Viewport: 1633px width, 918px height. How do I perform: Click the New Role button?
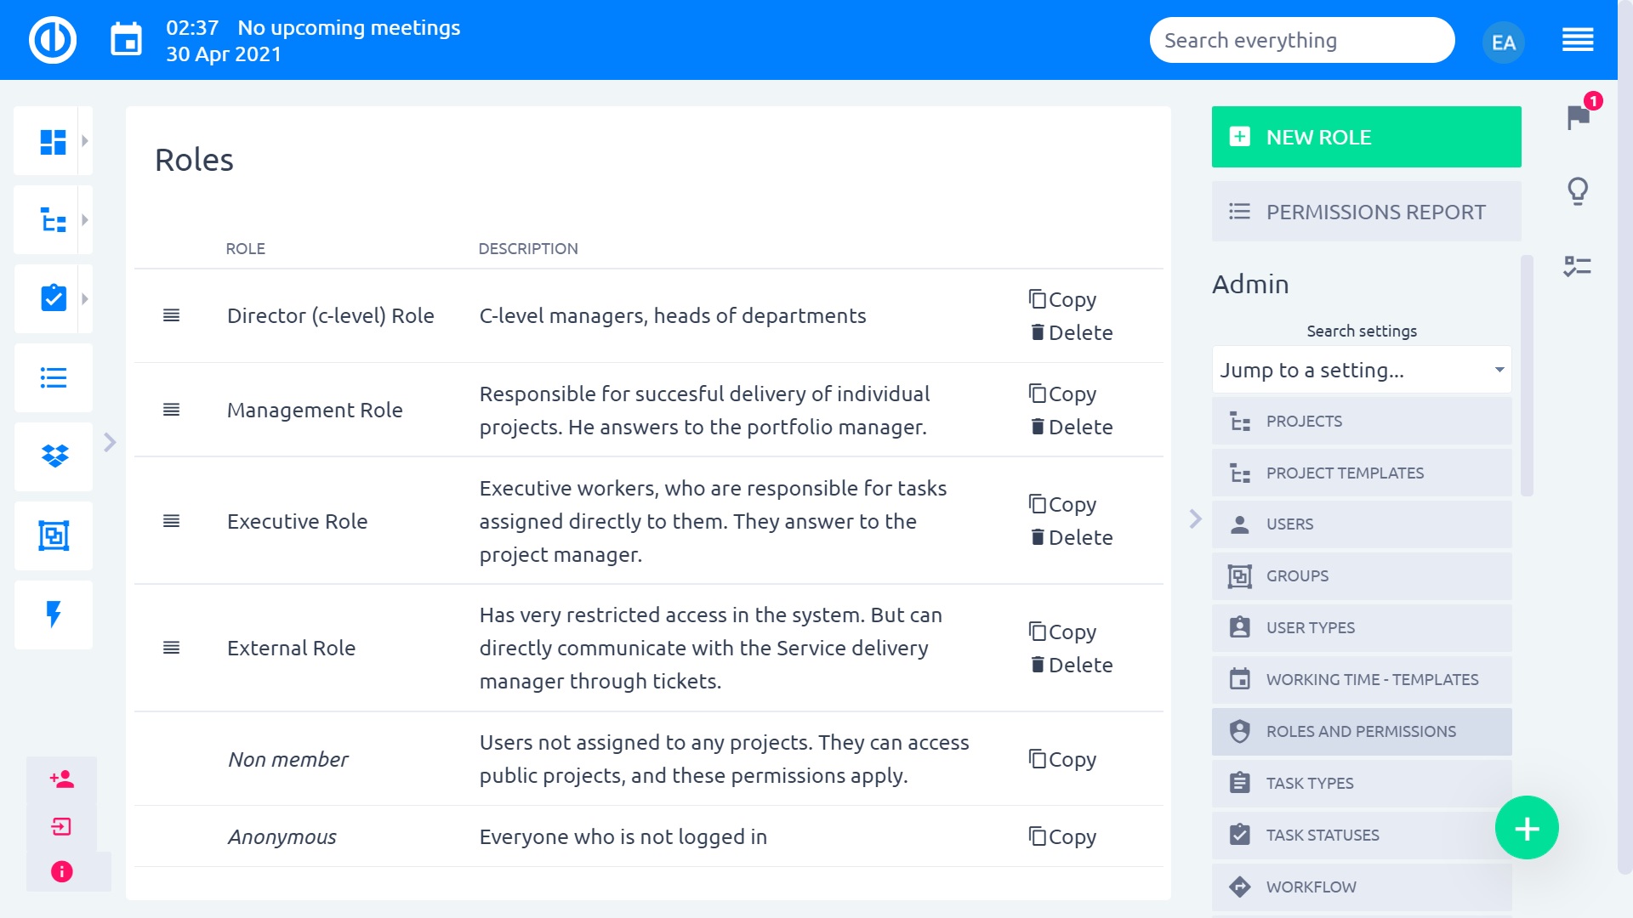[x=1366, y=137]
